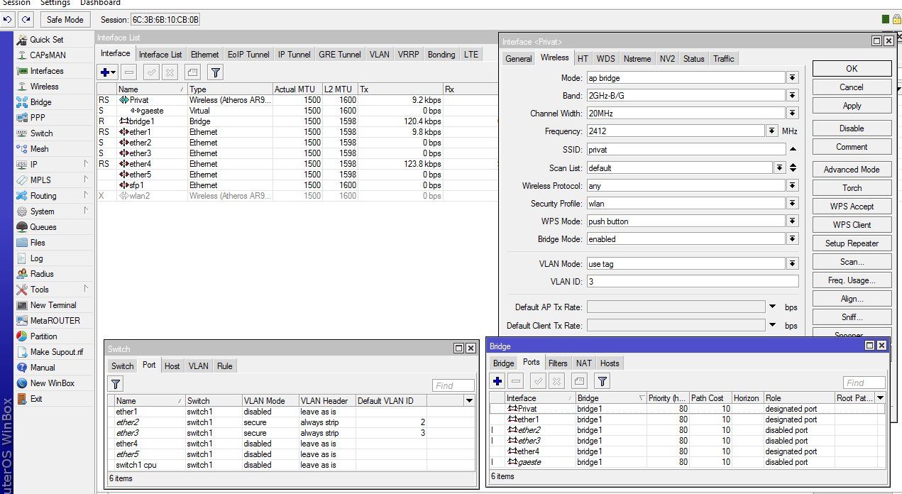Open the Band dropdown showing 2GHz-B/G
The width and height of the screenshot is (902, 494).
[793, 96]
